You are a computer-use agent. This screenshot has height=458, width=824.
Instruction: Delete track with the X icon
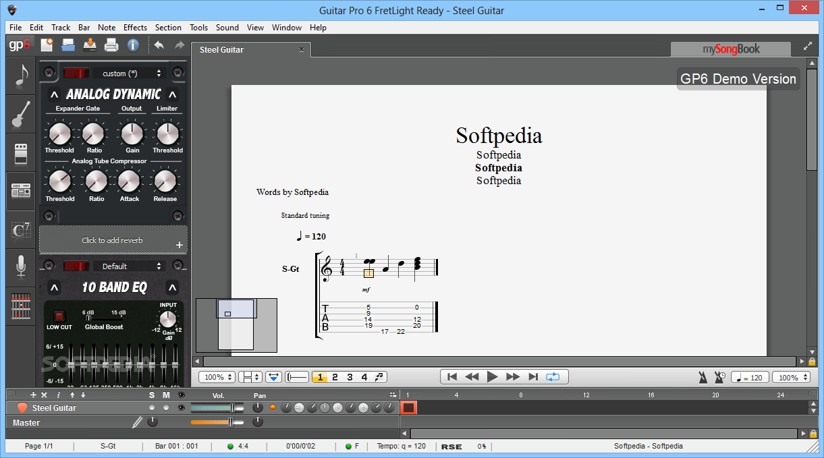coord(45,395)
